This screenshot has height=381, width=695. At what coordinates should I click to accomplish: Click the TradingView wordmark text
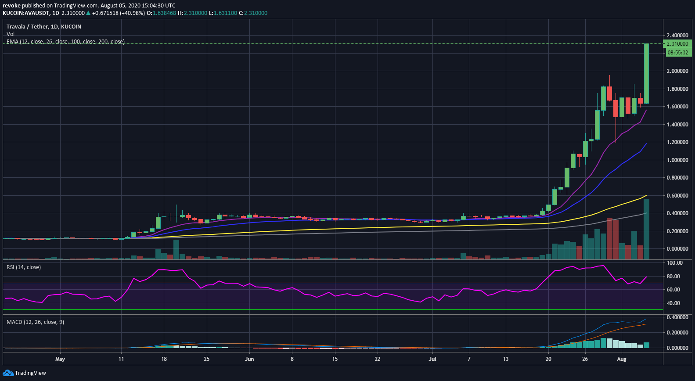[30, 373]
